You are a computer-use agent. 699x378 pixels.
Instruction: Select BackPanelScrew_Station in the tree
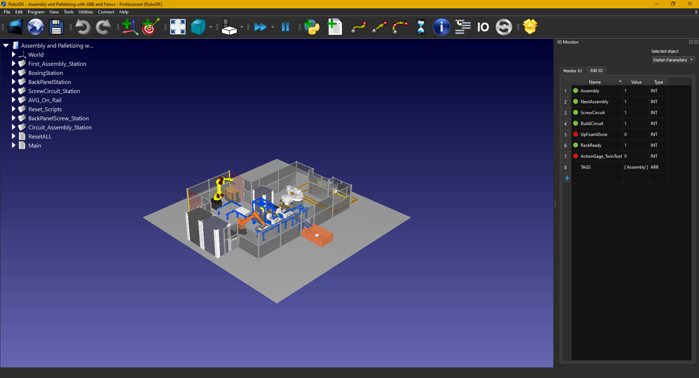(x=58, y=118)
